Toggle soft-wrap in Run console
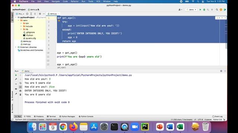238x133 pixels. point(20,83)
